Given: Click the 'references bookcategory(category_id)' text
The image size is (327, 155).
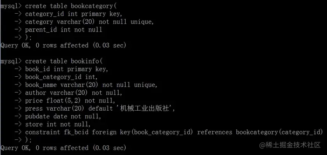Looking at the screenshot, I should pyautogui.click(x=260, y=132).
